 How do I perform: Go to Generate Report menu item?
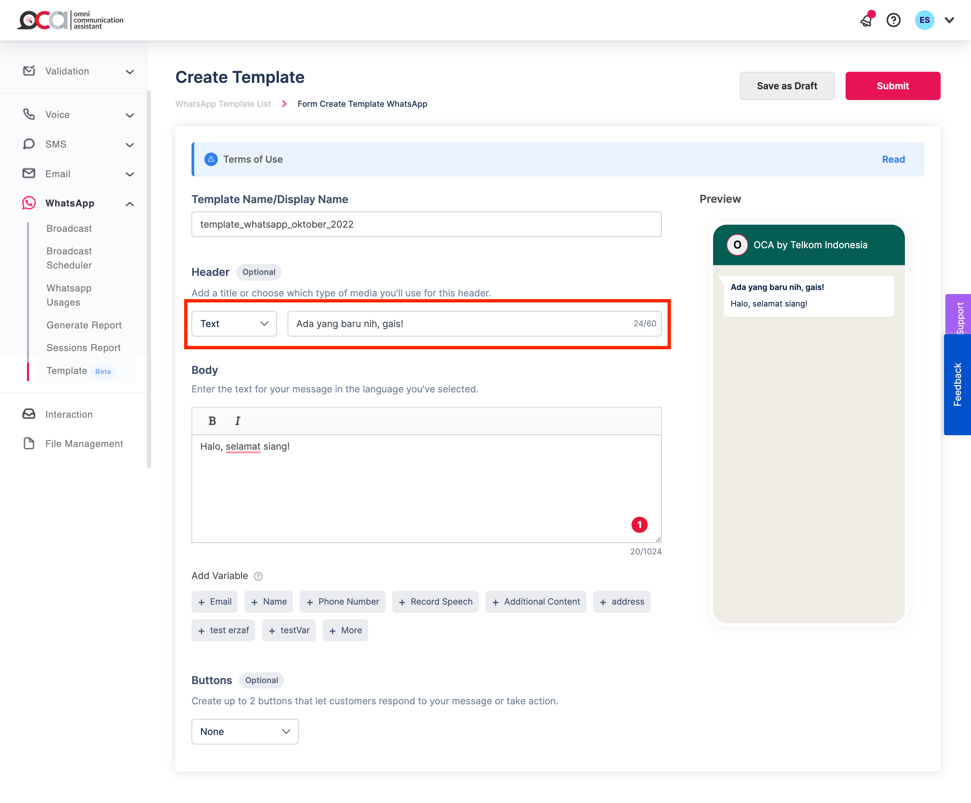pyautogui.click(x=84, y=325)
